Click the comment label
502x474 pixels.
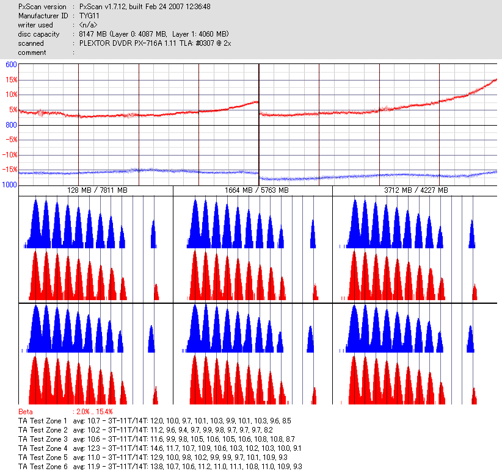pos(32,52)
